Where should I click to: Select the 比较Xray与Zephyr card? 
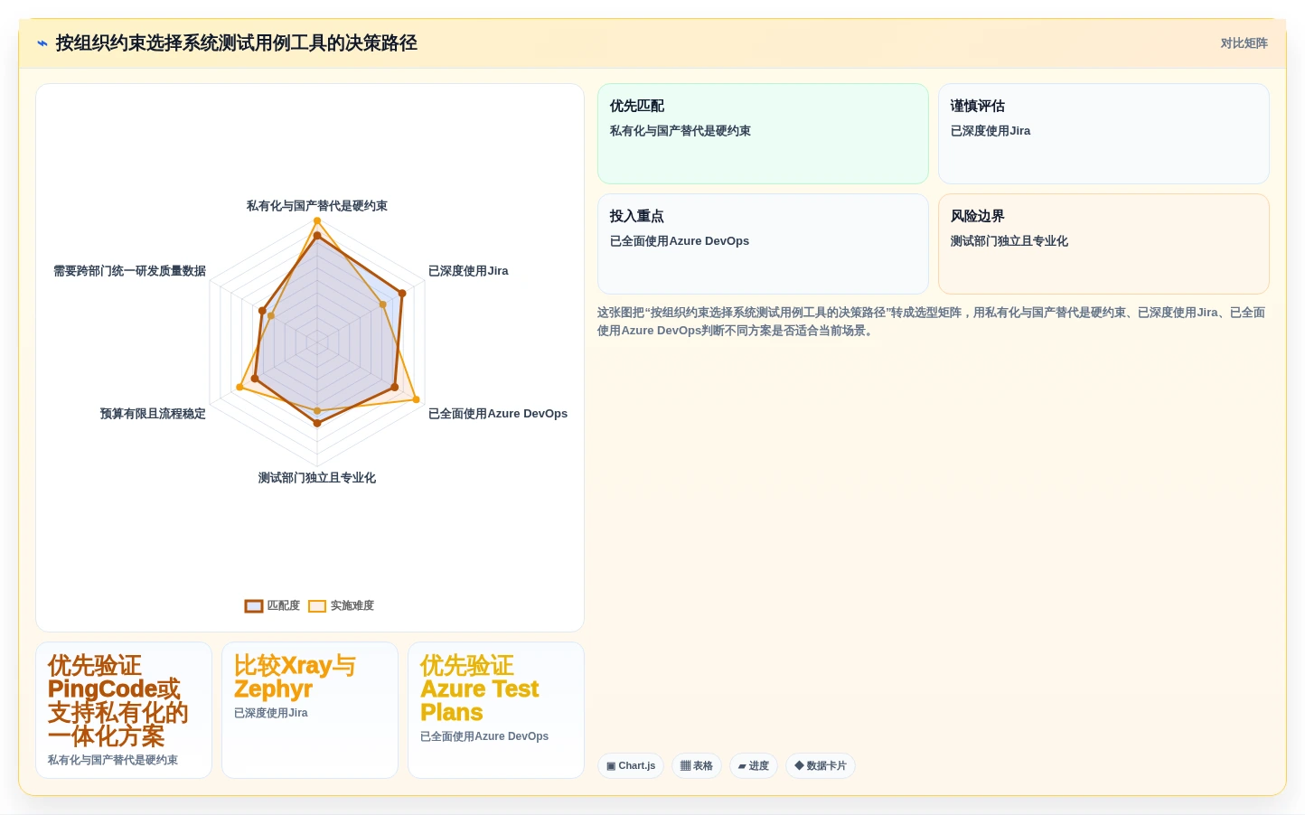click(x=310, y=710)
